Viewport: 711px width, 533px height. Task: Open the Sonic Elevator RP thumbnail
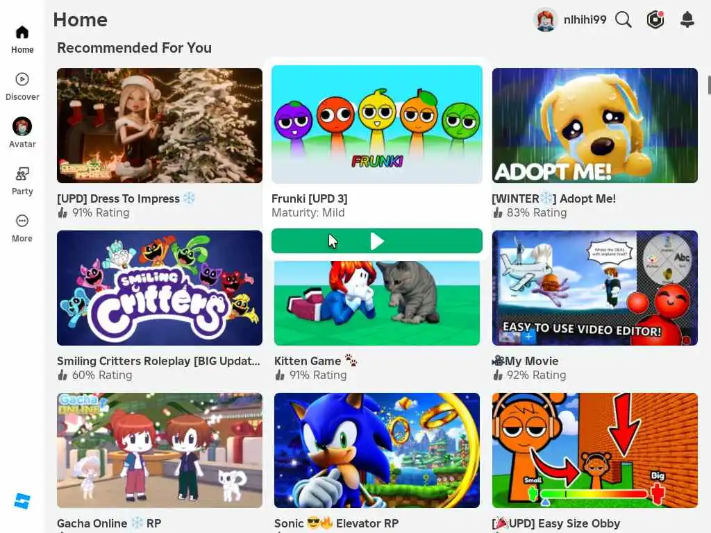377,450
